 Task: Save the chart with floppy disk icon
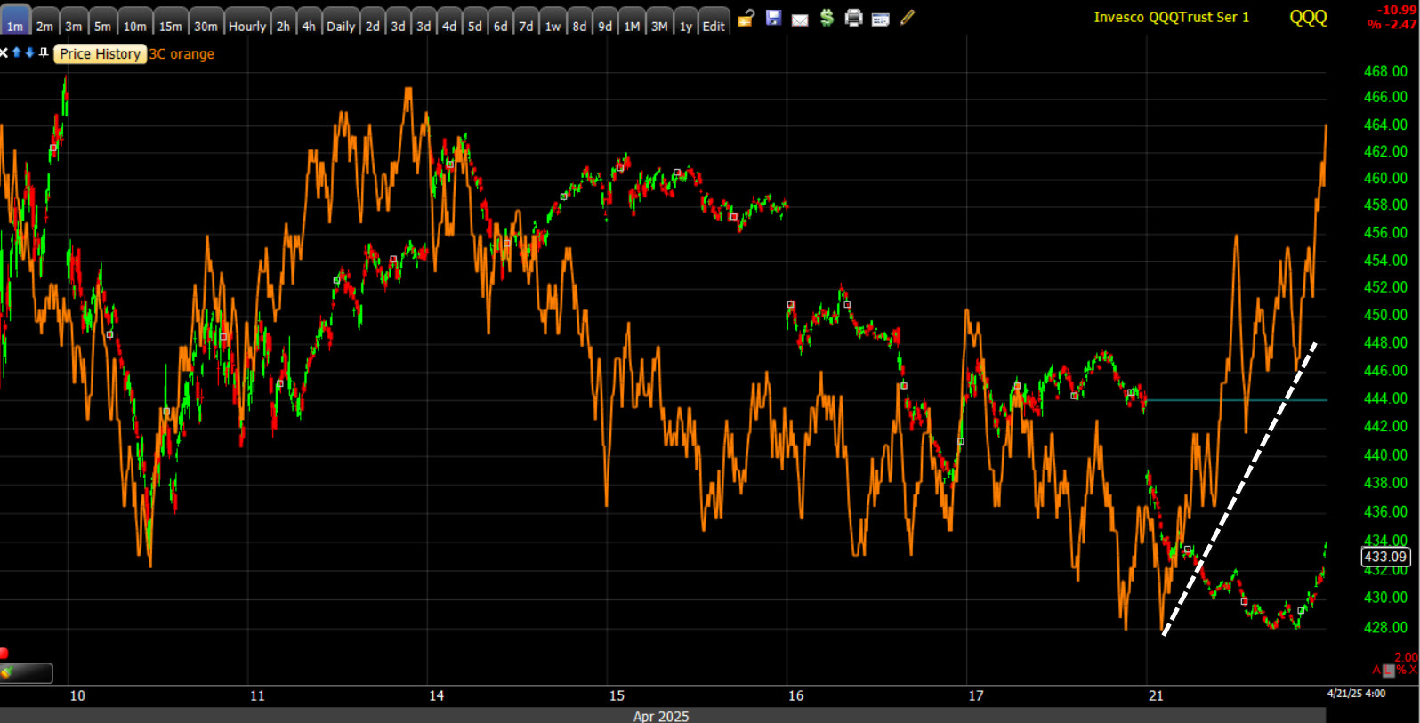tap(773, 18)
